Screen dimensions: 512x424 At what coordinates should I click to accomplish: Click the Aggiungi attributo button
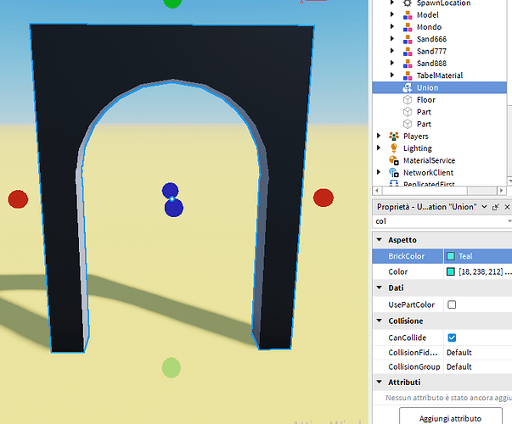(x=451, y=418)
